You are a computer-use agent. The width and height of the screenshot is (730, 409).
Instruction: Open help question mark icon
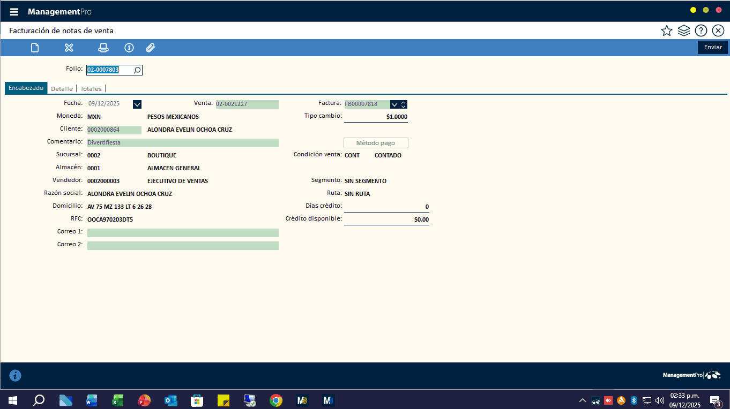701,31
